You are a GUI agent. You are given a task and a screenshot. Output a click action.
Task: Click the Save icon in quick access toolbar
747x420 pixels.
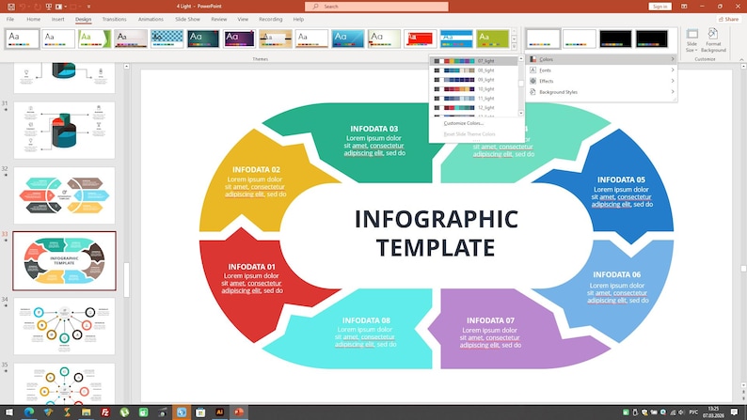(10, 7)
